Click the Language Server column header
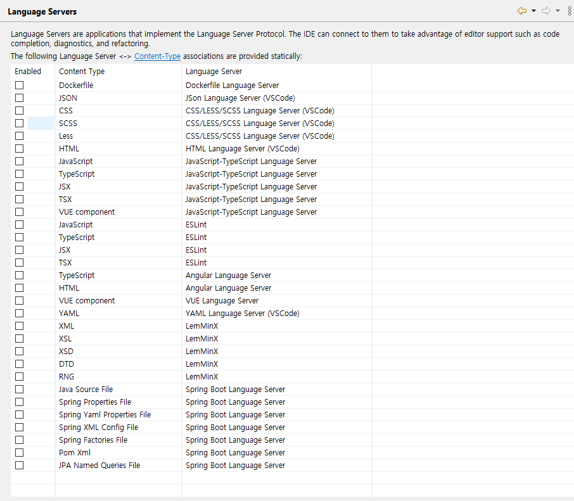Image resolution: width=574 pixels, height=501 pixels. 277,72
